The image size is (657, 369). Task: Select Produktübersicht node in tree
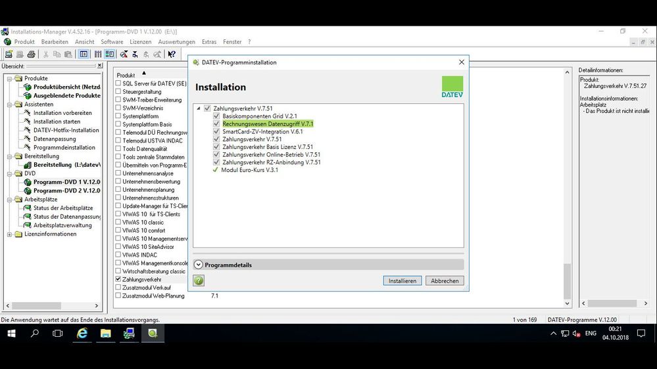pos(66,87)
